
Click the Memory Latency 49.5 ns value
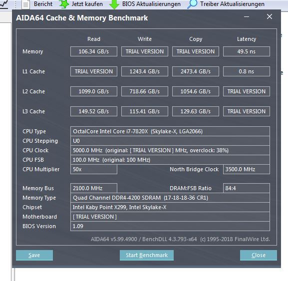(x=246, y=51)
